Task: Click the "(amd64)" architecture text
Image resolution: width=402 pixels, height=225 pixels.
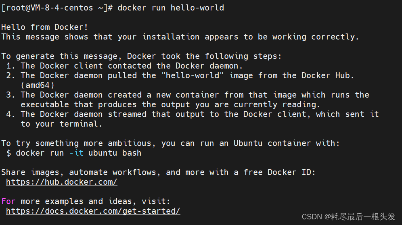Action: 37,85
